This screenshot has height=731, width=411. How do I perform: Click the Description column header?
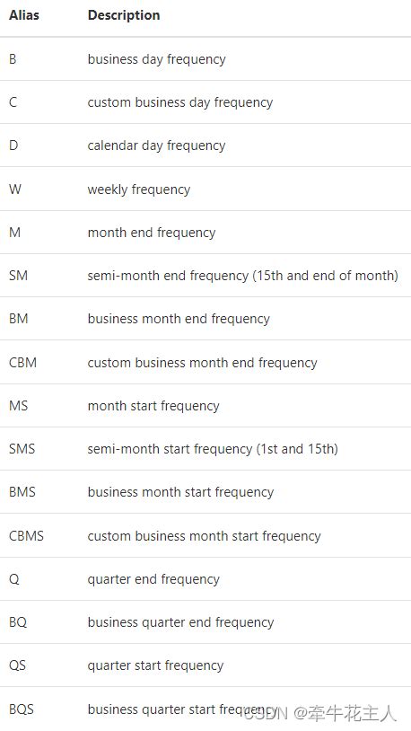124,15
